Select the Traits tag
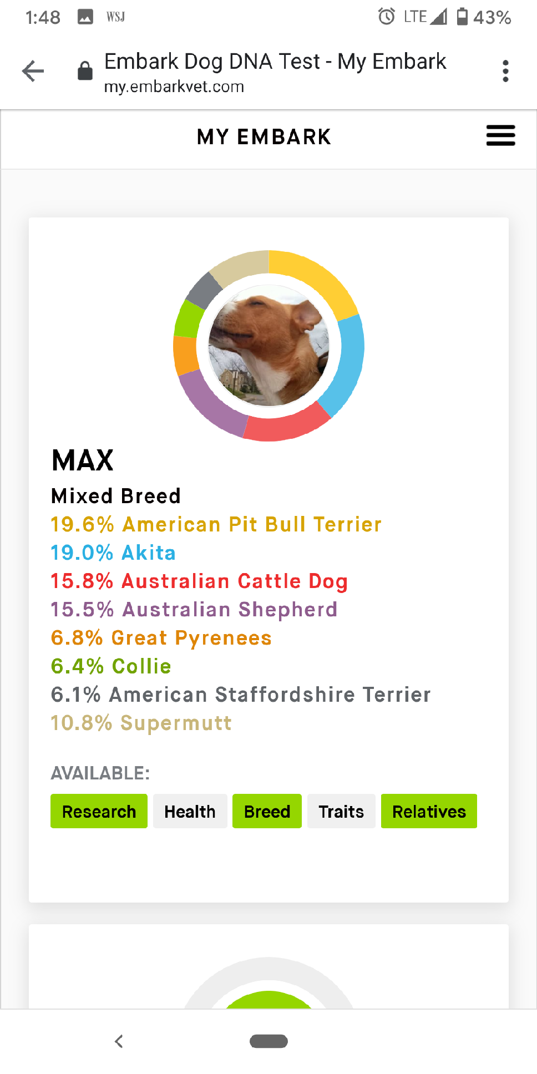The image size is (537, 1074). pos(341,811)
